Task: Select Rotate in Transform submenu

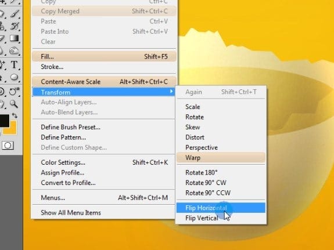Action: tap(221, 117)
